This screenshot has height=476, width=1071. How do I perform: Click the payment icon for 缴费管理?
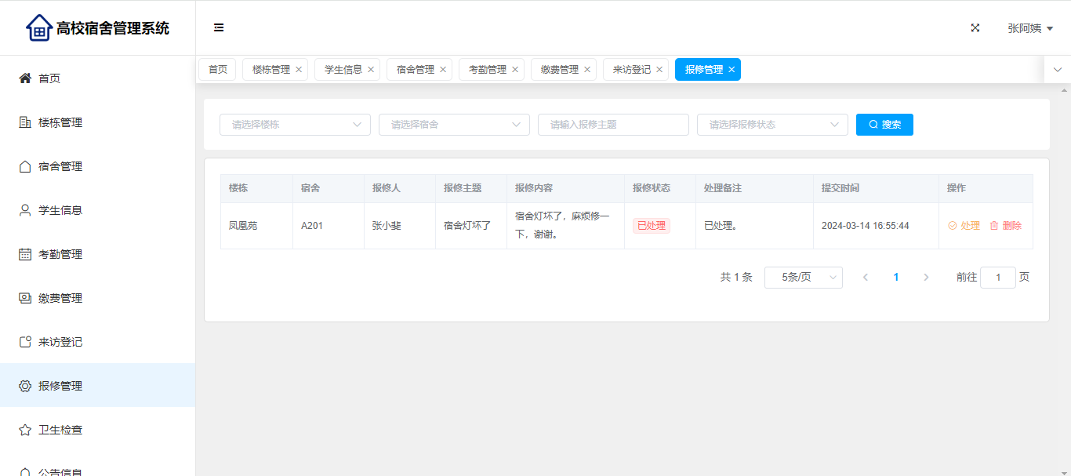[25, 298]
